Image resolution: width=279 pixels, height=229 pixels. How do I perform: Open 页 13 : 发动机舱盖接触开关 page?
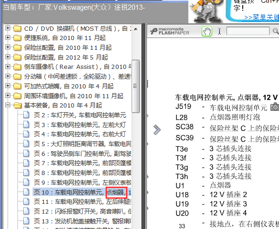(82, 221)
